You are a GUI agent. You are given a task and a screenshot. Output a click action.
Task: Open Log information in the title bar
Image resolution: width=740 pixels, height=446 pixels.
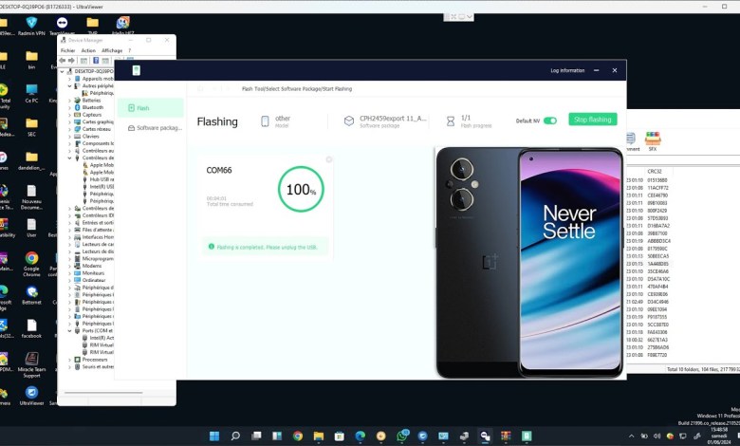(567, 70)
